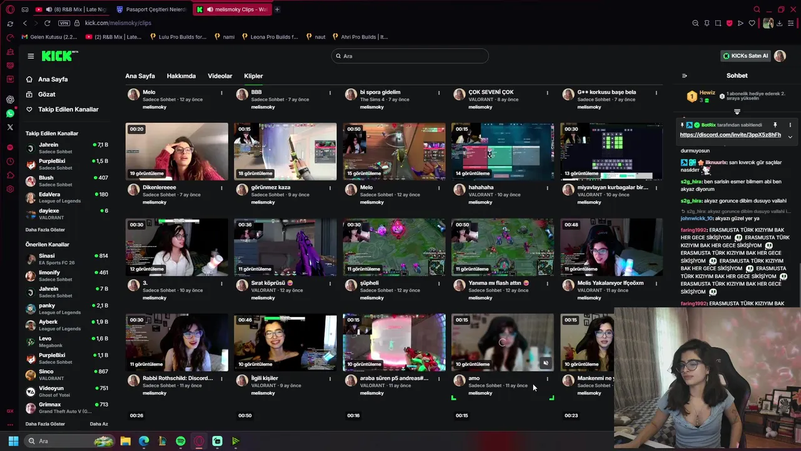Viewport: 801px width, 451px height.
Task: Open the pinboard pin icon in address bar
Action: pos(707,23)
